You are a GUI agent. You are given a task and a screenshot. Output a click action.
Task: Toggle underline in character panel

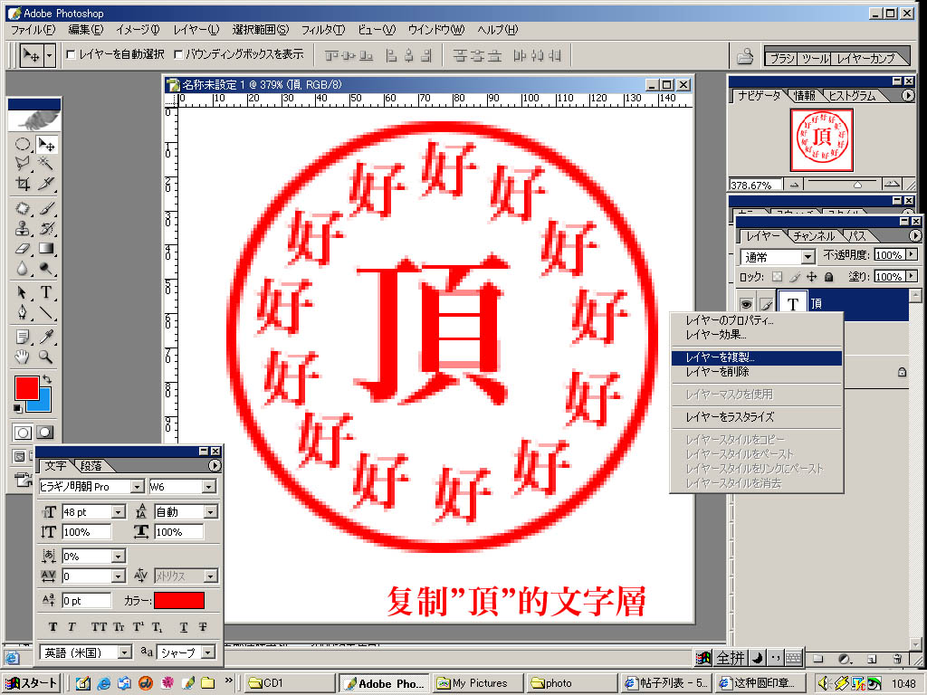coord(184,627)
